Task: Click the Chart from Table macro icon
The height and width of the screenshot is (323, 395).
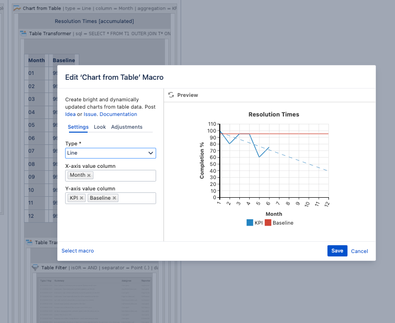Action: 17,8
